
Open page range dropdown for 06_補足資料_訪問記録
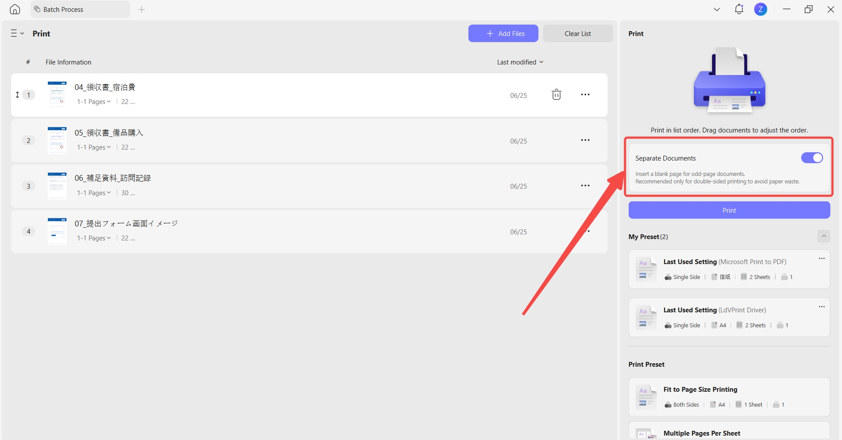click(x=94, y=193)
